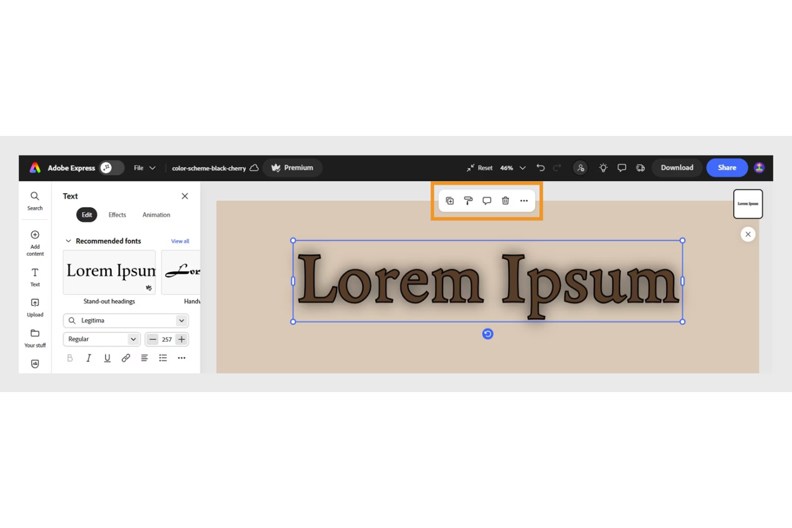Toggle bold formatting on the text

click(70, 358)
